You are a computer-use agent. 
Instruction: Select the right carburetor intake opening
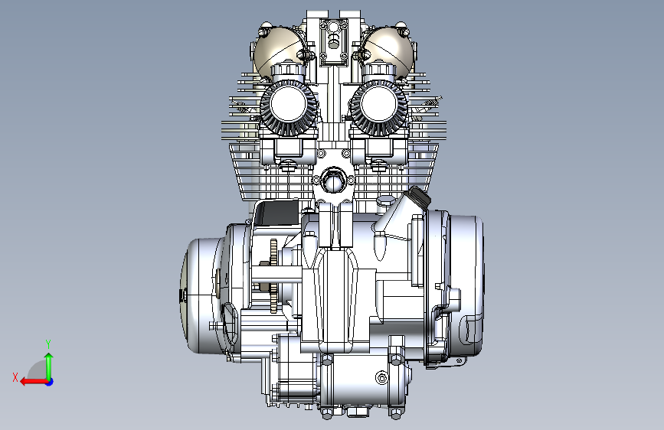379,105
